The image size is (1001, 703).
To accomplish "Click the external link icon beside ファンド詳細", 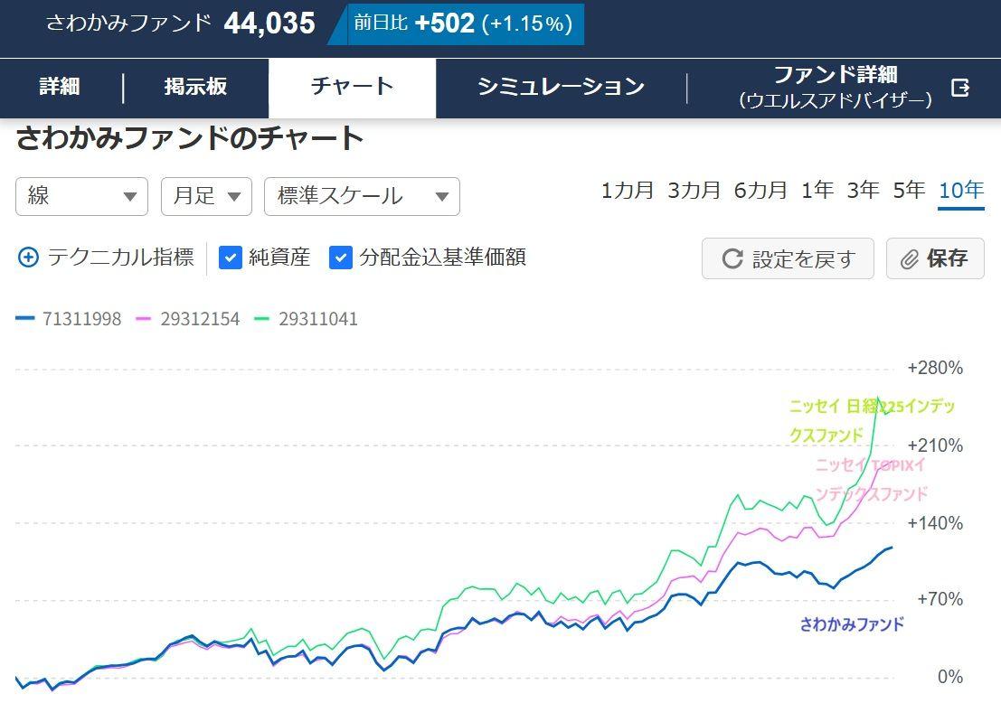I will [960, 88].
